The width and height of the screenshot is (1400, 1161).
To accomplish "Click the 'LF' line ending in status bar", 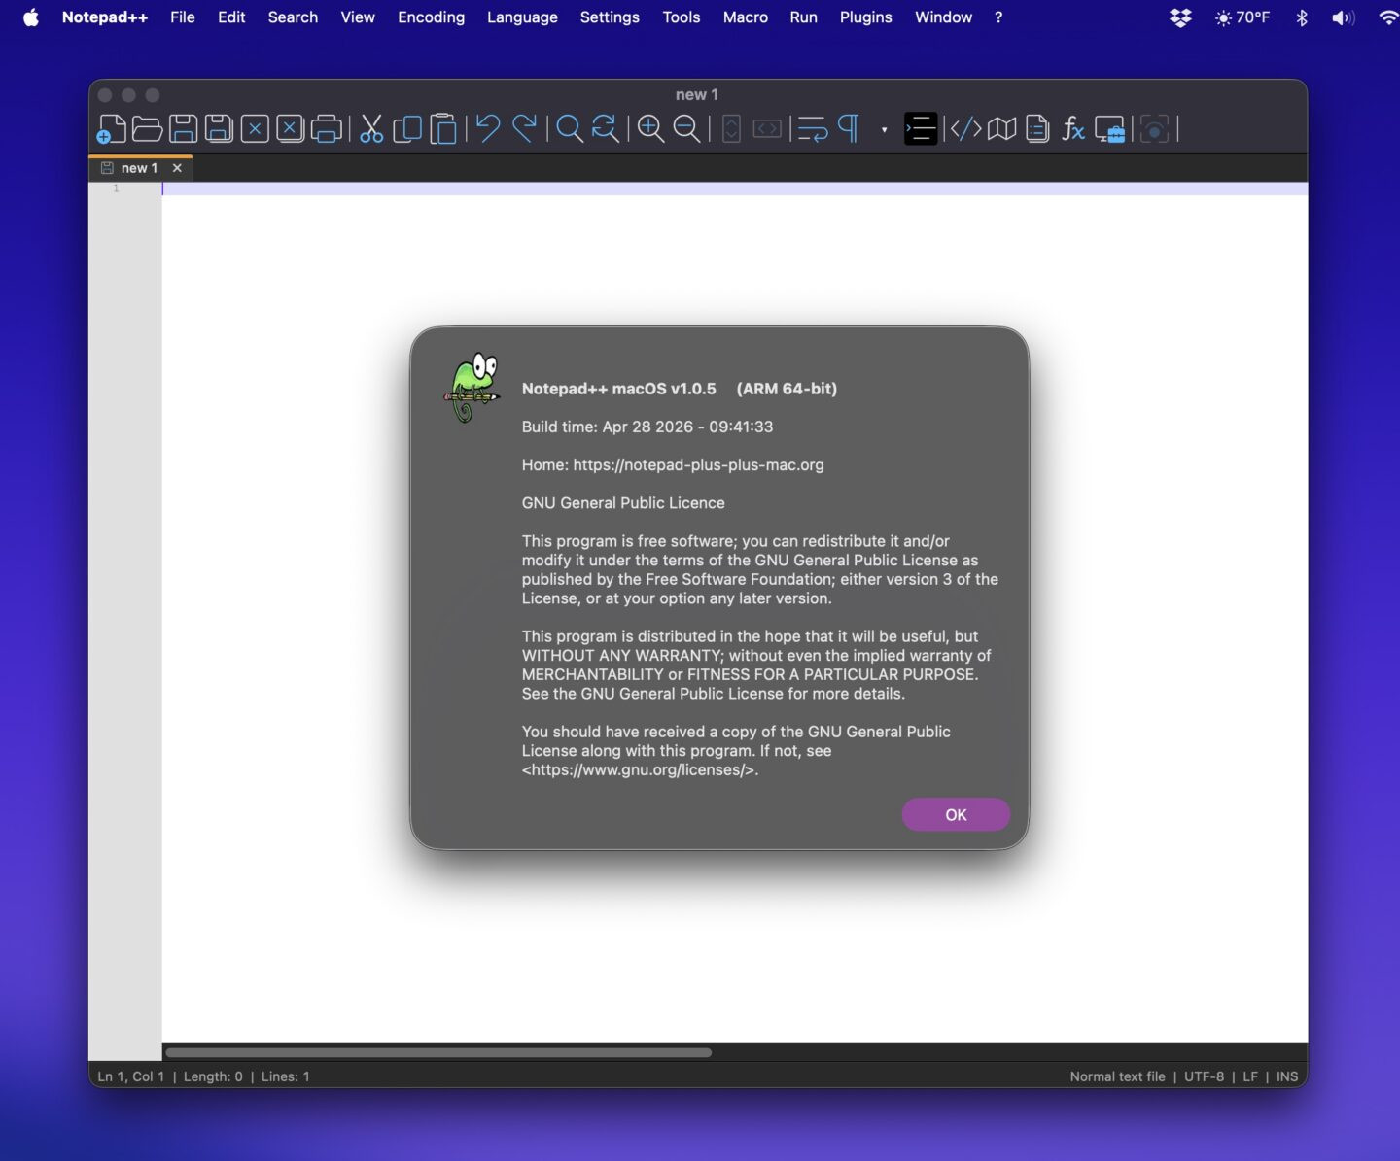I will (x=1250, y=1076).
